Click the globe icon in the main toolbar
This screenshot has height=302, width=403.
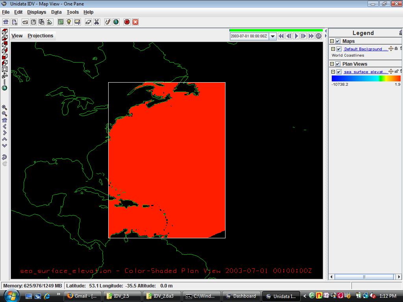coord(116,22)
